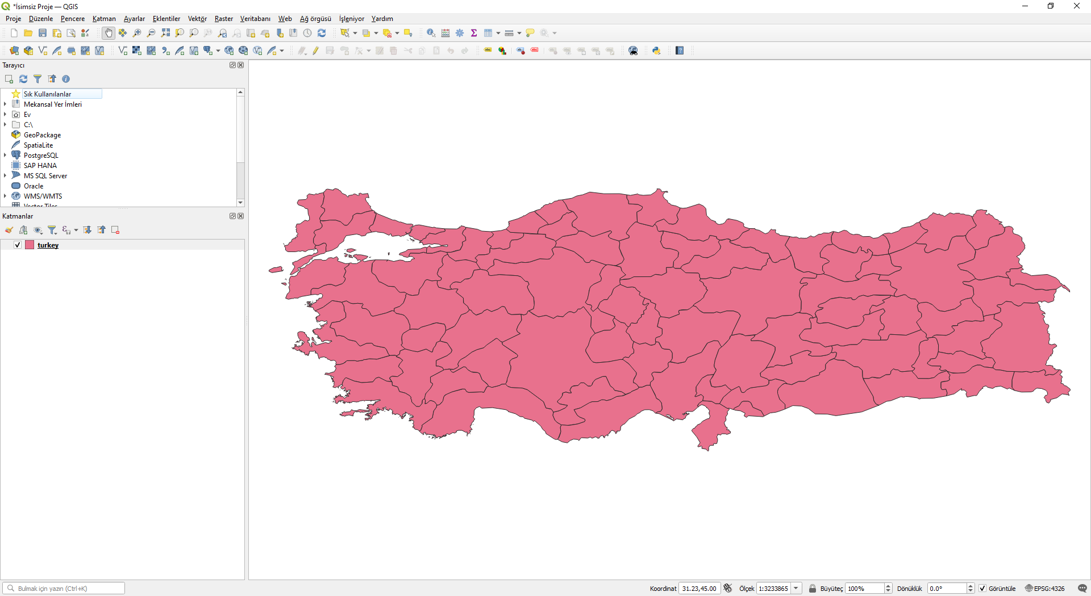Open Layer Styling panel brush icon

pyautogui.click(x=9, y=230)
